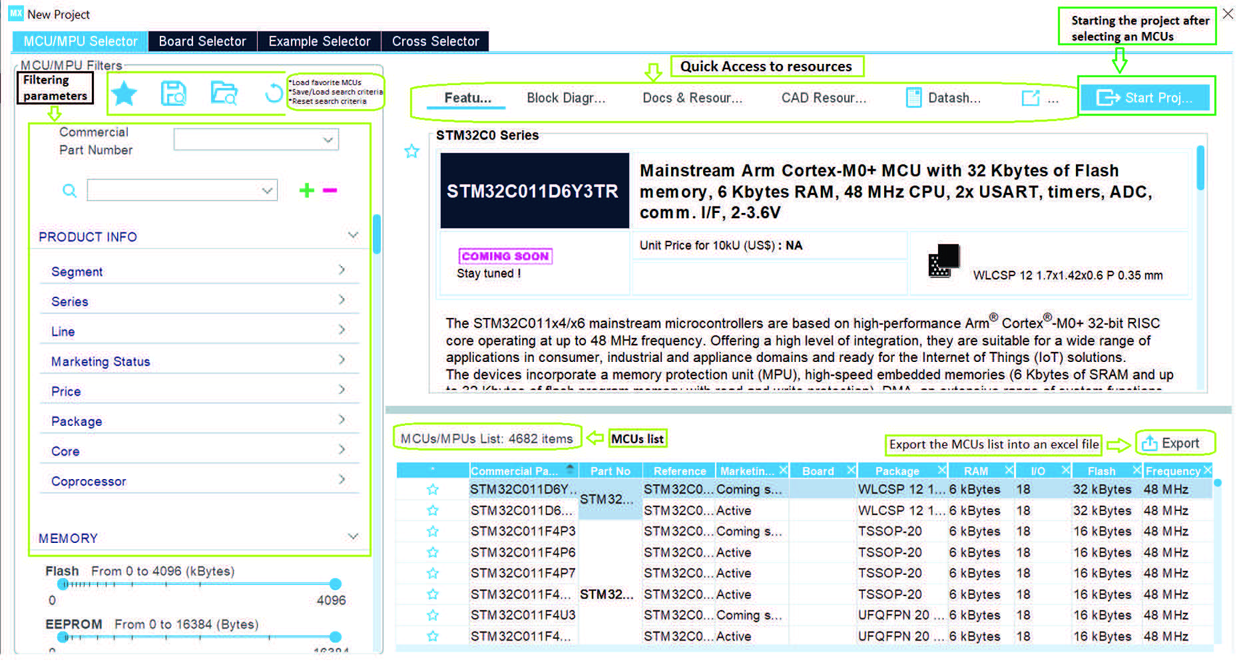Open the Commercial Part Number dropdown
1251x670 pixels.
click(256, 140)
